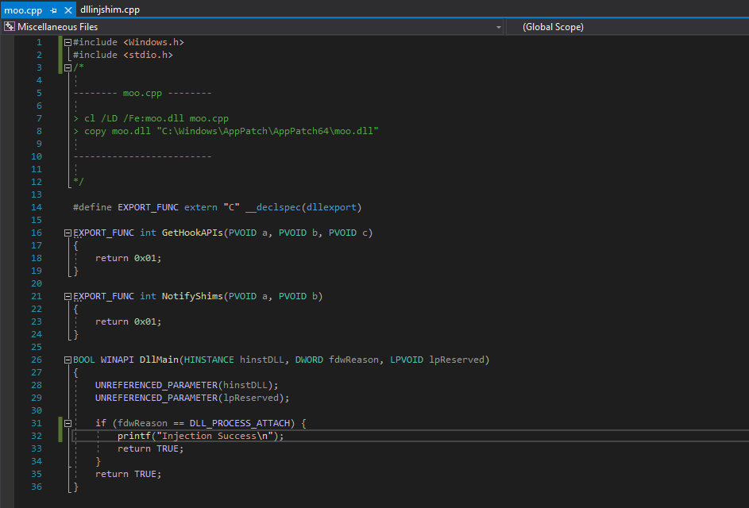Viewport: 749px width, 508px height.
Task: Click the EXPORT_FUNC macro name in #define
Action: (148, 207)
